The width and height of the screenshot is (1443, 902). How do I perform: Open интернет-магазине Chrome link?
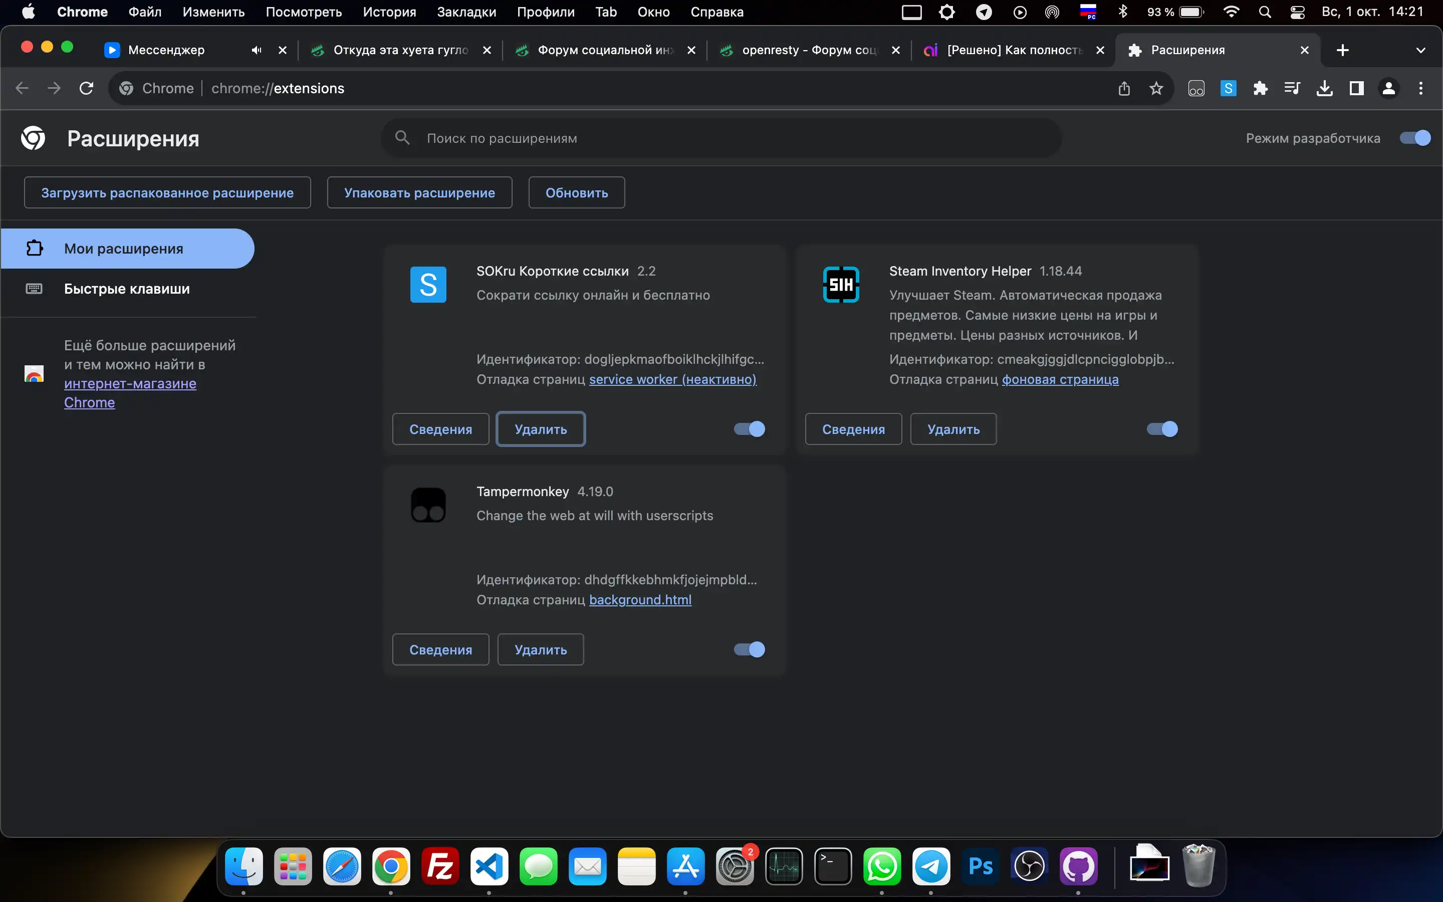coord(130,393)
